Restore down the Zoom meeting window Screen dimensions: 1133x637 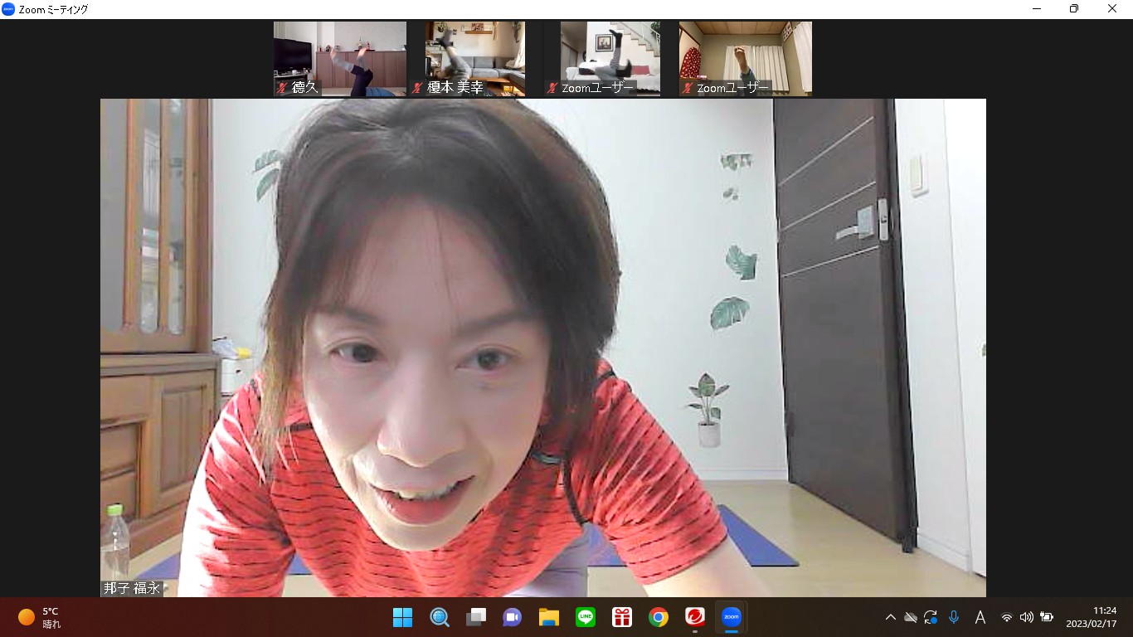click(x=1075, y=9)
